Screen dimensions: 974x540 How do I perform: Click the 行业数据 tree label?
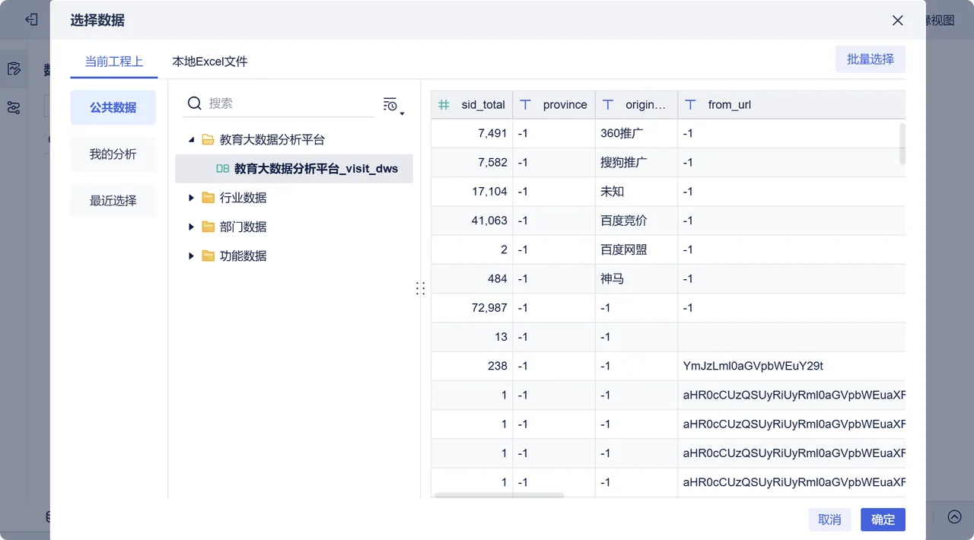pyautogui.click(x=243, y=198)
